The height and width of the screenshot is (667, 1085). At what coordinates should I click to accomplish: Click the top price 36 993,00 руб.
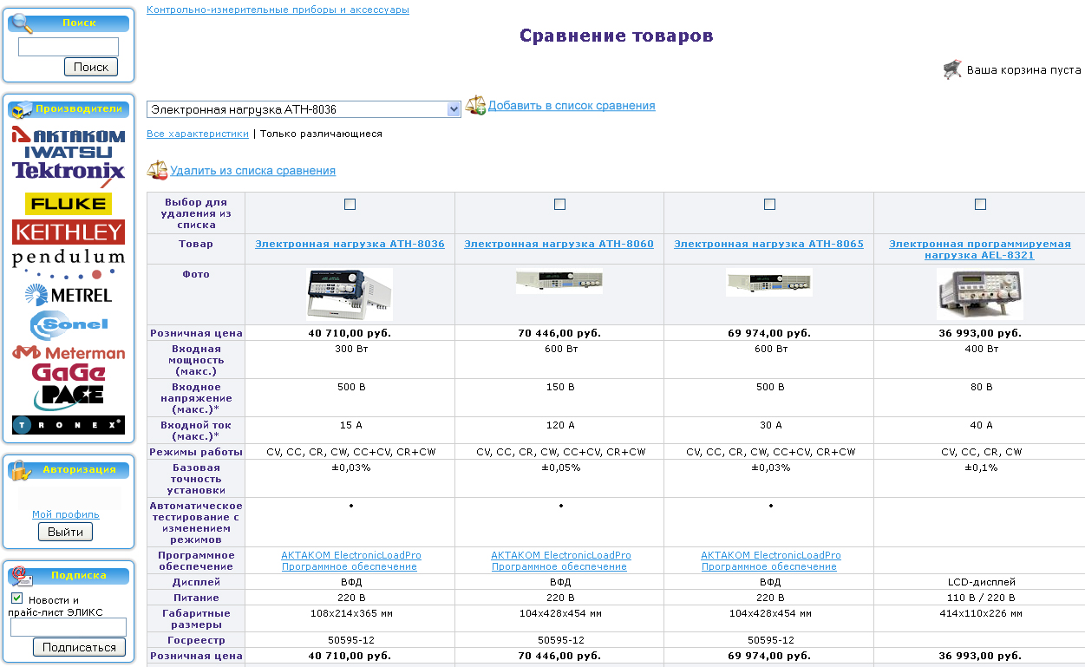[x=980, y=332]
